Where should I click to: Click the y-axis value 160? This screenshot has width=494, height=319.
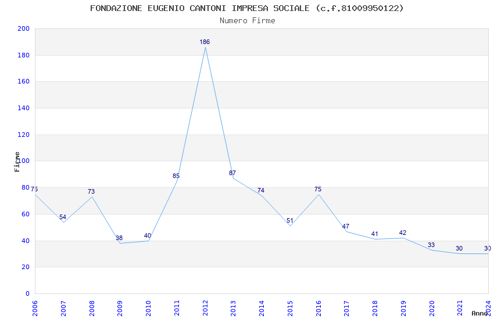point(23,81)
